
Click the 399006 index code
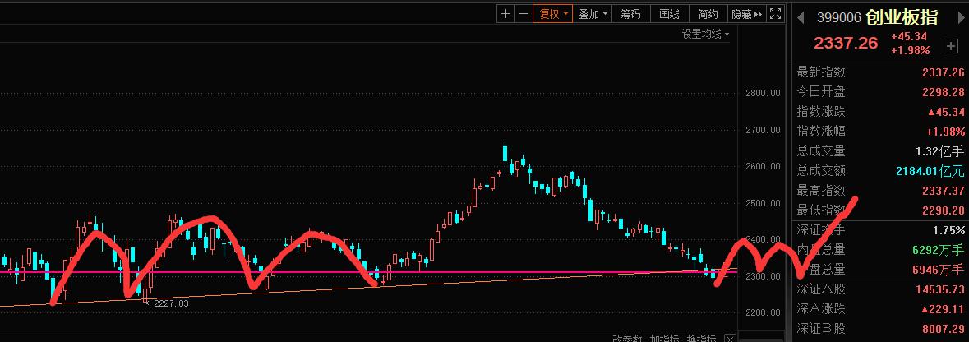pos(838,17)
